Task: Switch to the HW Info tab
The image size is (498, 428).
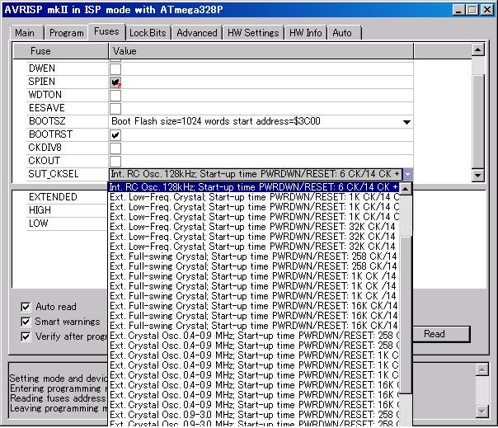Action: [306, 33]
